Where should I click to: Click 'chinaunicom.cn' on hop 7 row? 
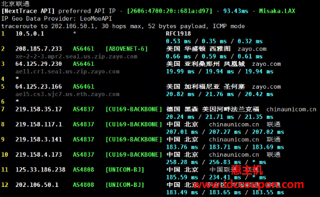click(291, 109)
